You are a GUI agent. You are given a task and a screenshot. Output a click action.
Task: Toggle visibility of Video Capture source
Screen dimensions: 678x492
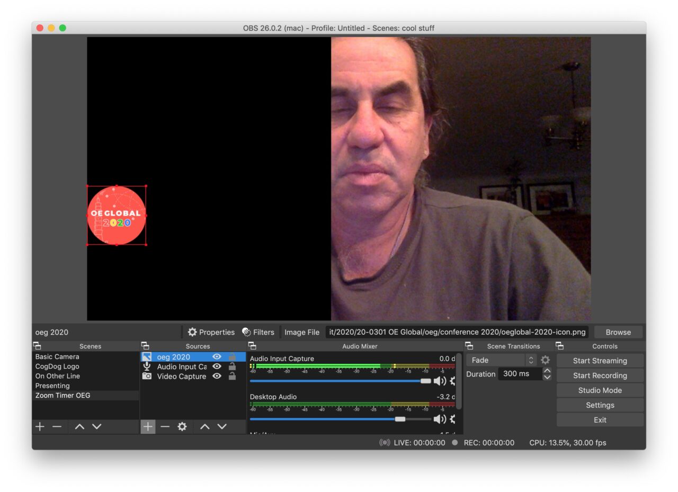[x=217, y=377]
